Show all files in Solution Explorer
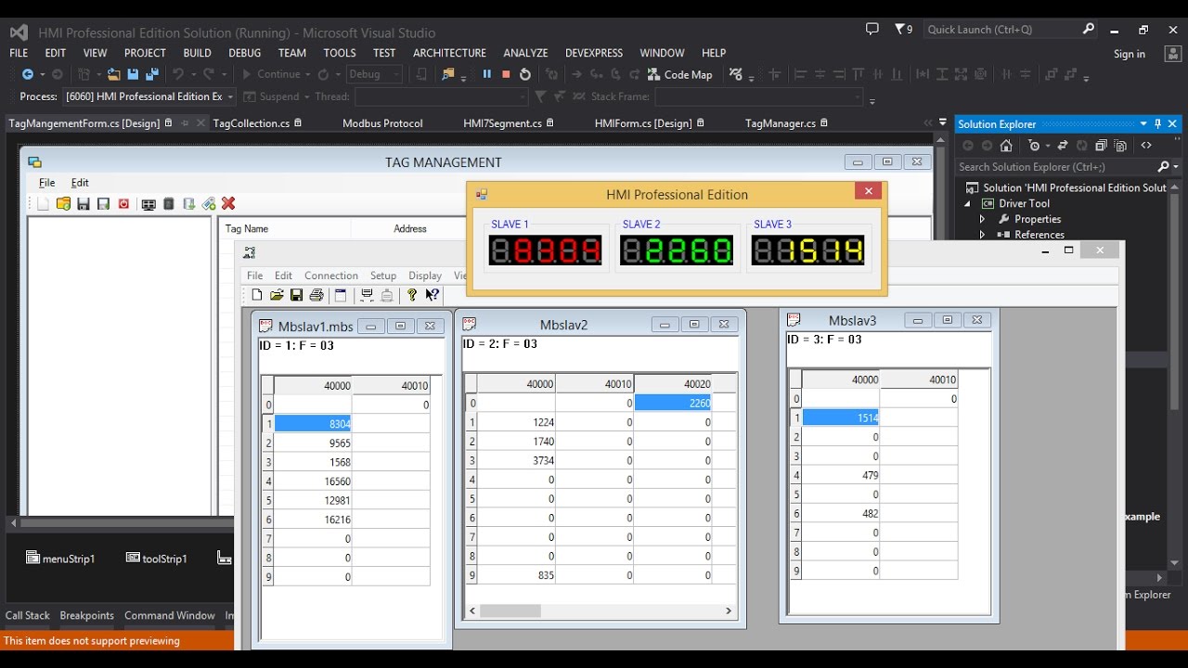This screenshot has height=668, width=1188. 1120,146
